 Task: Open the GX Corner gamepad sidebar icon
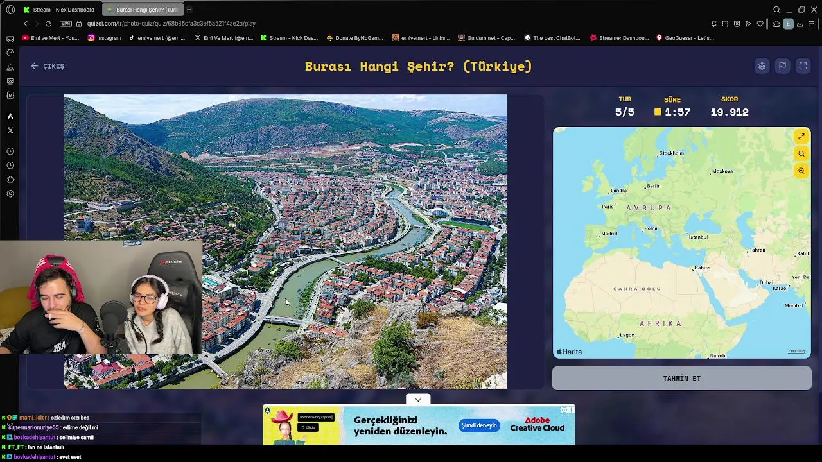(x=10, y=38)
